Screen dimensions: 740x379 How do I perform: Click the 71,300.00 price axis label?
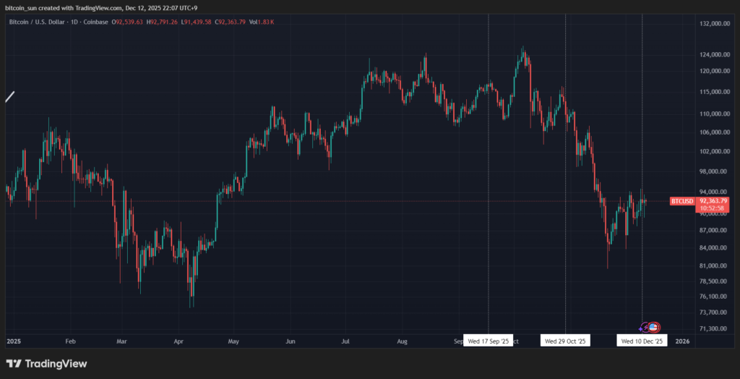(712, 328)
